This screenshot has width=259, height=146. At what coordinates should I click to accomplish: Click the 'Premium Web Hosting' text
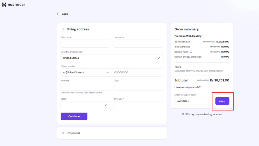[x=188, y=36]
